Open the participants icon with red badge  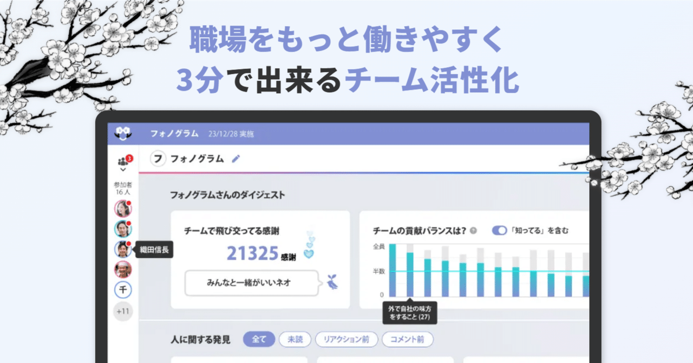(x=123, y=161)
